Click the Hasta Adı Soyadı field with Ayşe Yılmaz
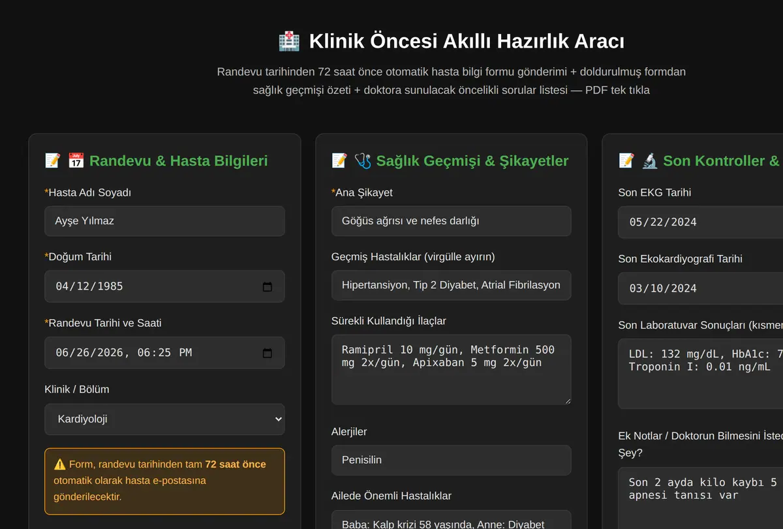This screenshot has height=529, width=783. pyautogui.click(x=164, y=221)
